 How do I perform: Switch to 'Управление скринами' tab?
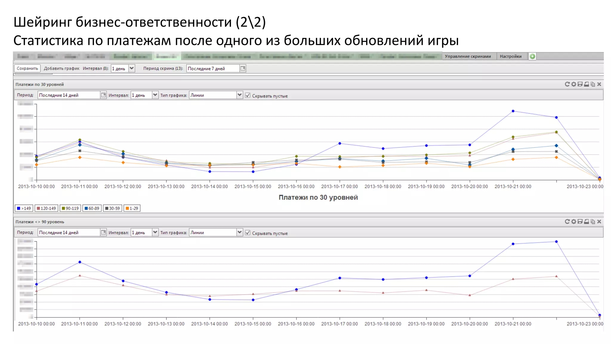(467, 56)
